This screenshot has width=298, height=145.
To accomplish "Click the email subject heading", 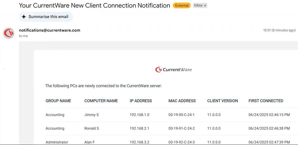I will [x=94, y=5].
